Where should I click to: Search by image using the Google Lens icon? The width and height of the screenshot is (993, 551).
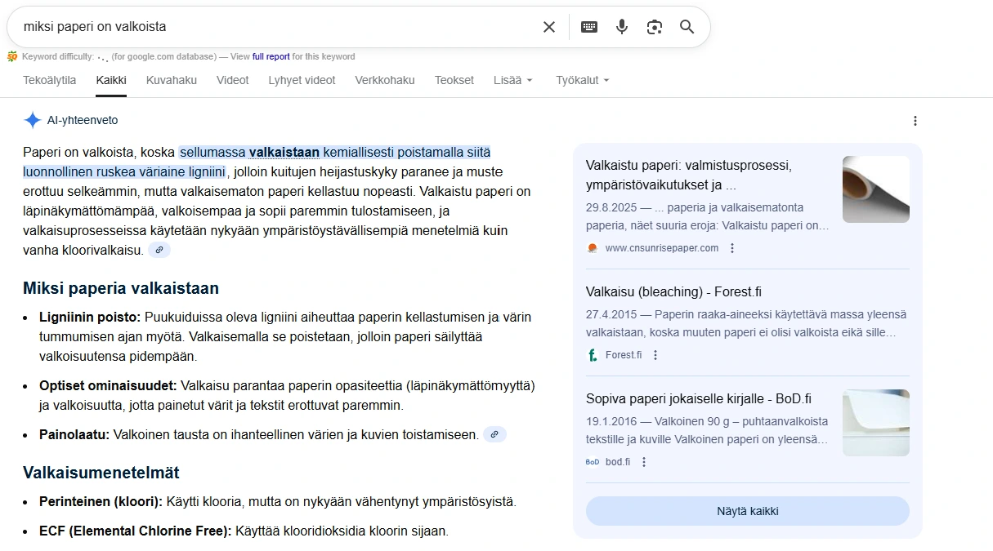pos(654,26)
